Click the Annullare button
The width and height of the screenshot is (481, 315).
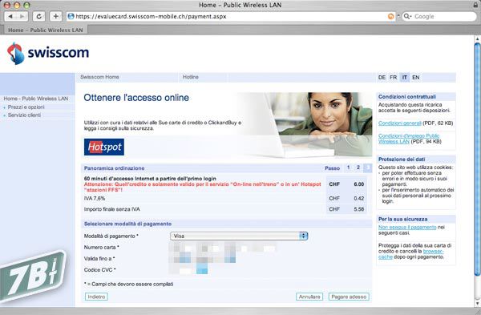click(x=309, y=297)
